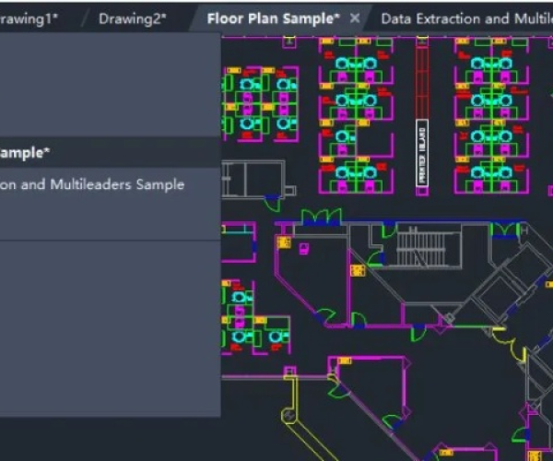Select the Floor Plan Sample tab
Screen dimensions: 553x461
[x=274, y=18]
